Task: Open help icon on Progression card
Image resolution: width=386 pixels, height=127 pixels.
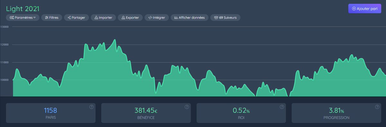Action: [377, 107]
